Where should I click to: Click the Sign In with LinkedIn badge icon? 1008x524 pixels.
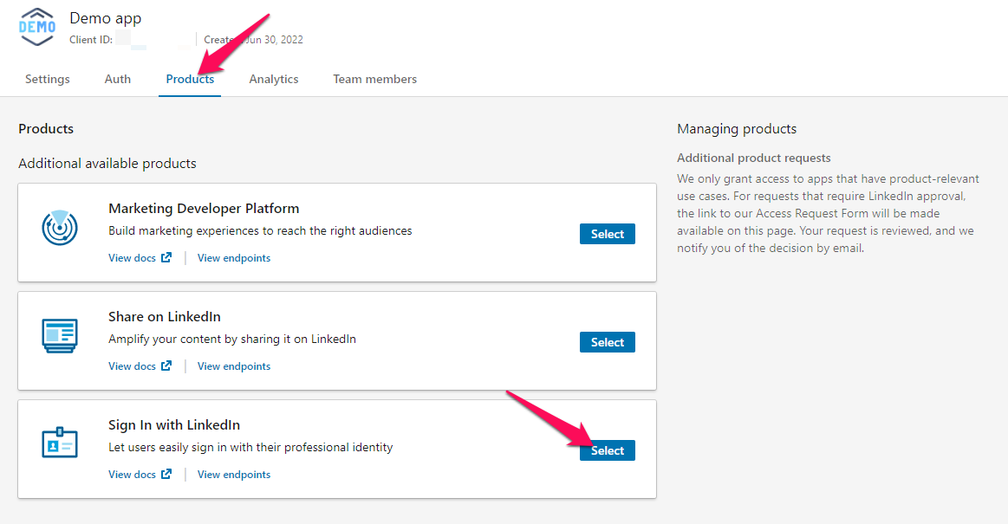pos(60,443)
